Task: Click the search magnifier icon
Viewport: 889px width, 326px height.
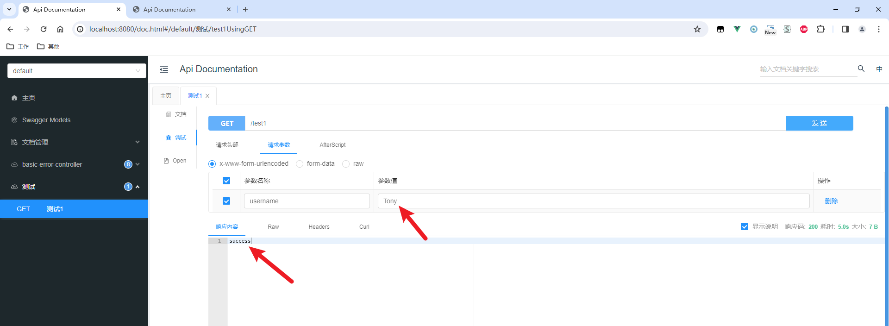Action: pos(861,69)
